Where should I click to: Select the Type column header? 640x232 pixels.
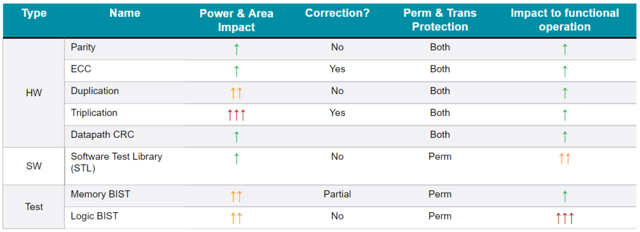point(34,14)
